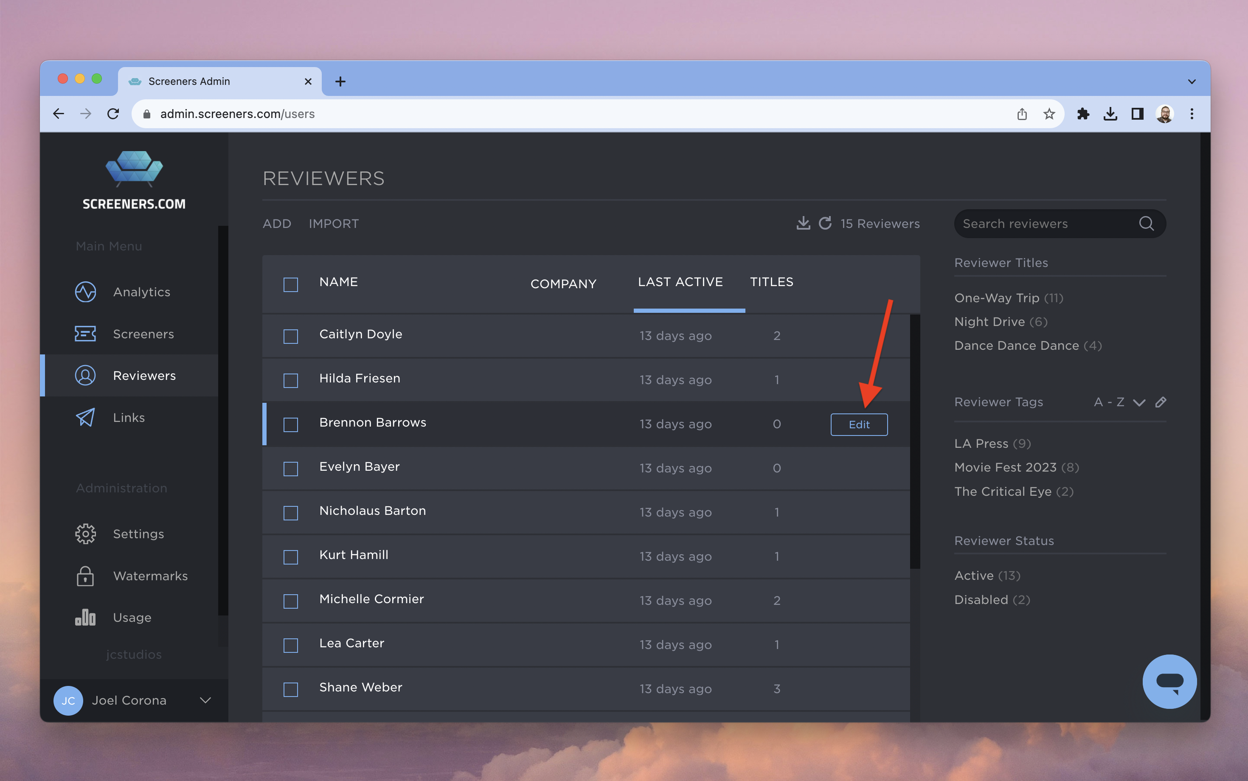Open the A - Z tag sort dropdown
Image resolution: width=1248 pixels, height=781 pixels.
tap(1119, 402)
